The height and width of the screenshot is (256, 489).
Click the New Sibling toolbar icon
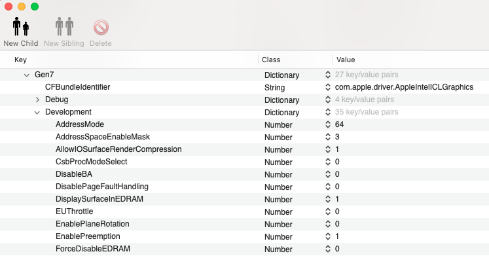point(64,27)
